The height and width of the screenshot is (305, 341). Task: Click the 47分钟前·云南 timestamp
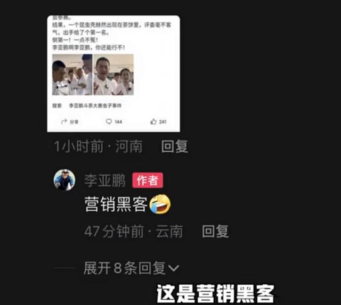(134, 231)
